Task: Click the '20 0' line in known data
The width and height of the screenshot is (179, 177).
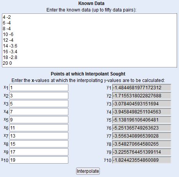Action: 7,63
